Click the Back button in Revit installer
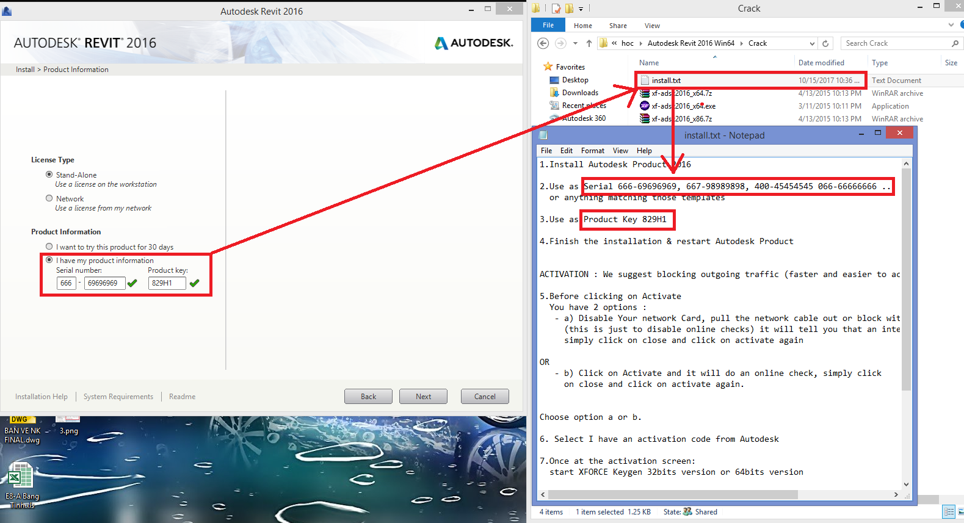The image size is (964, 523). (368, 397)
